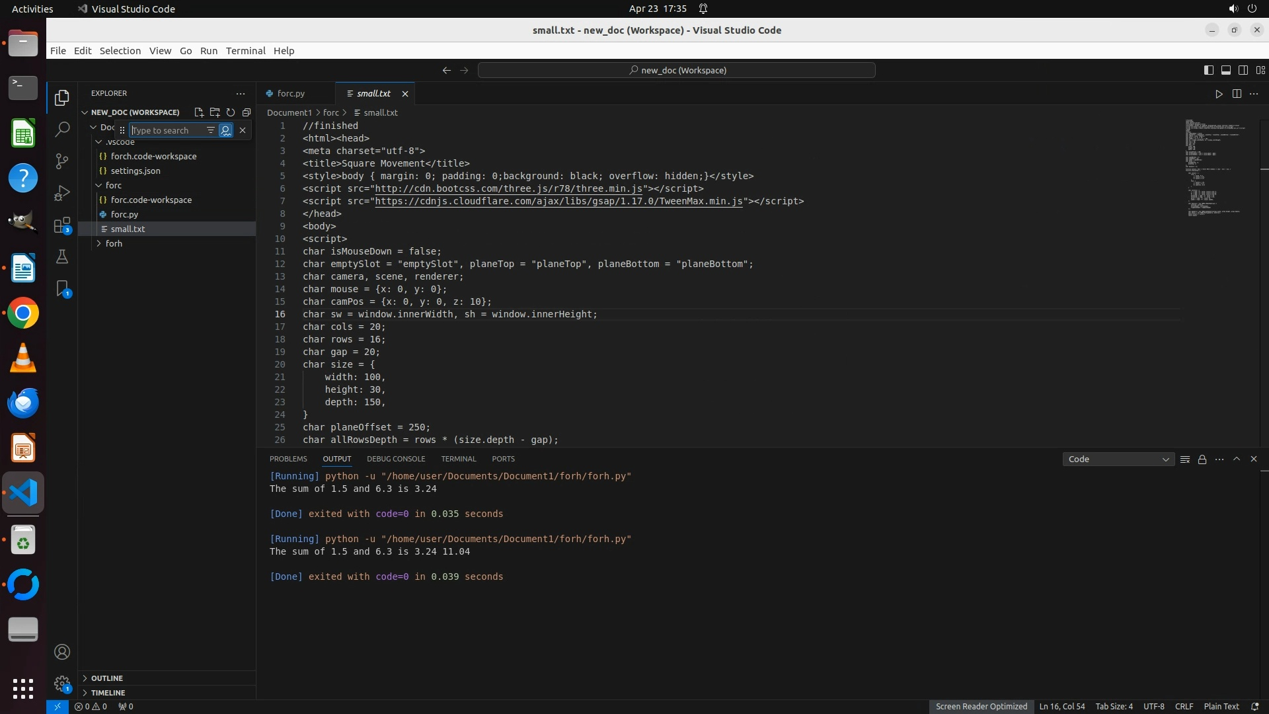Viewport: 1269px width, 714px height.
Task: Open the Code output channel dropdown
Action: click(x=1118, y=459)
